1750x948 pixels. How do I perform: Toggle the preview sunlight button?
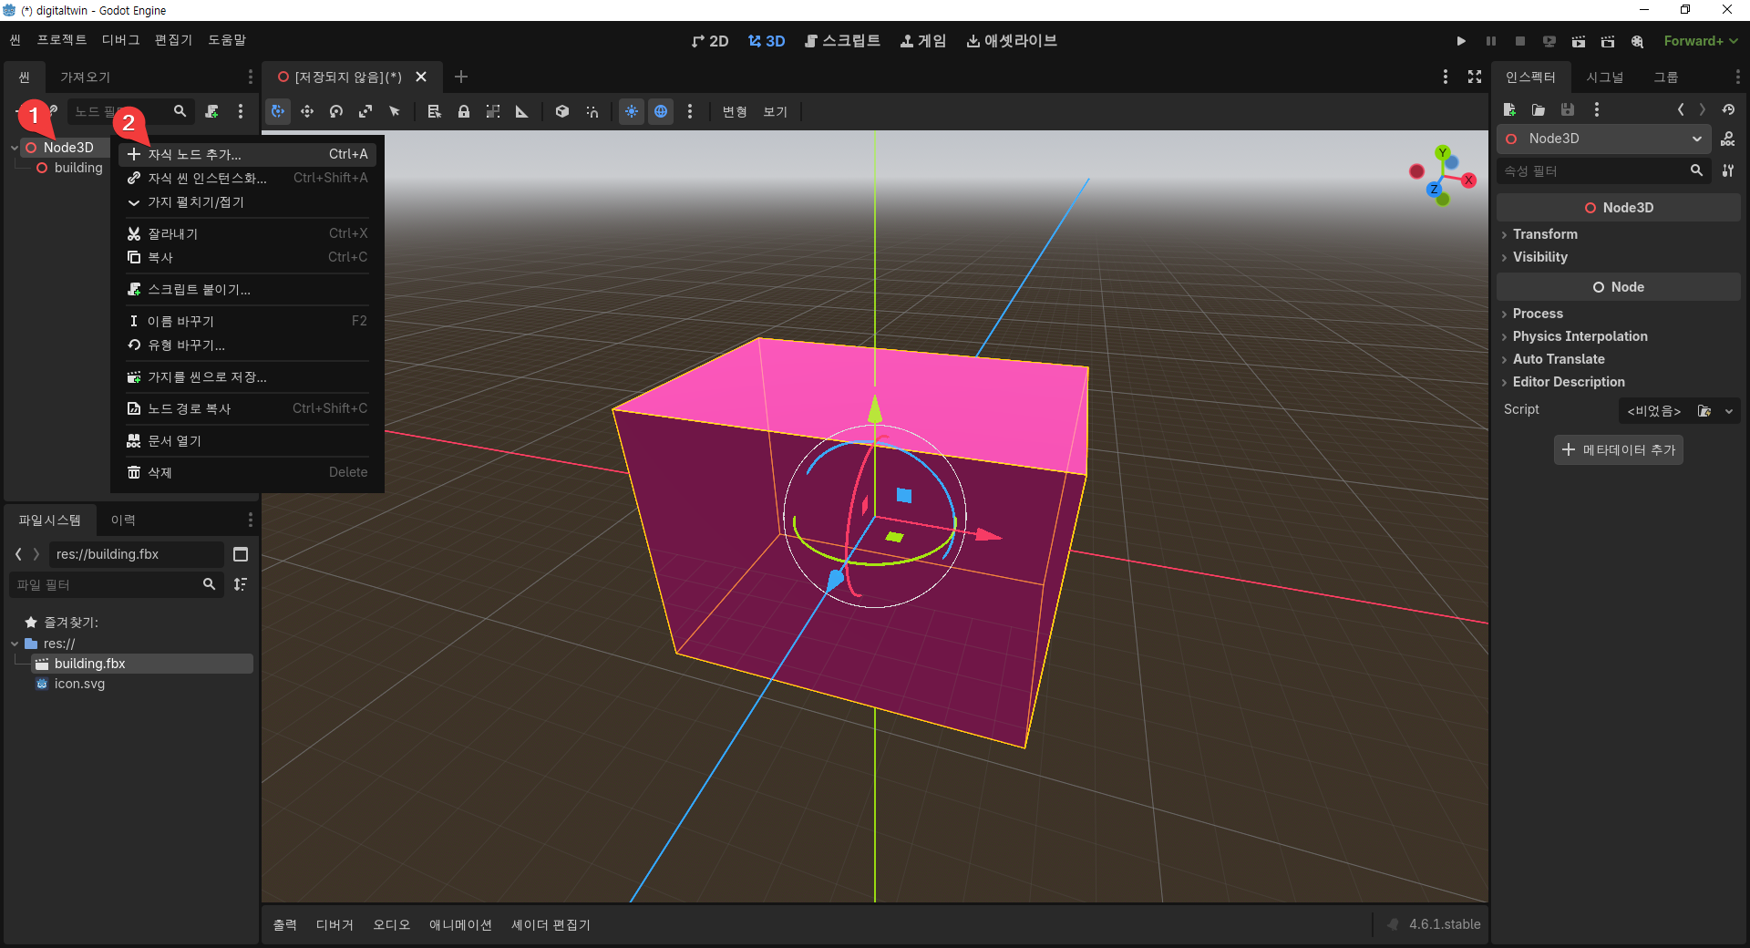point(632,111)
